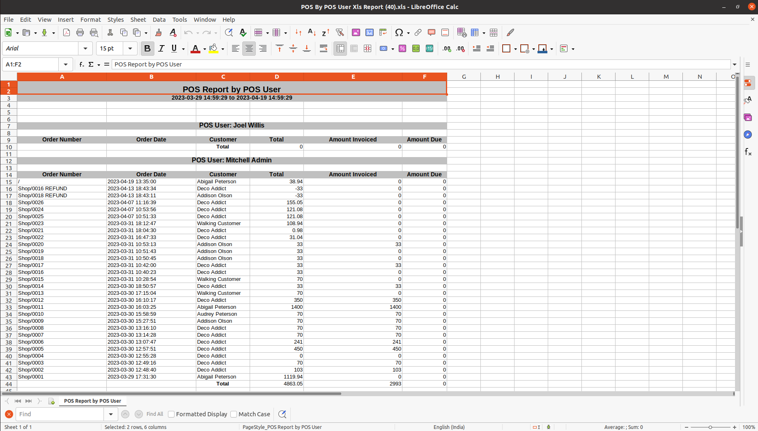Image resolution: width=758 pixels, height=431 pixels.
Task: Cut selection with scissors icon
Action: [110, 32]
